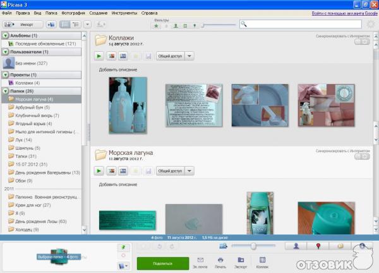Switch library to tree folder view
Screen dimensions: 379x273
(76, 24)
